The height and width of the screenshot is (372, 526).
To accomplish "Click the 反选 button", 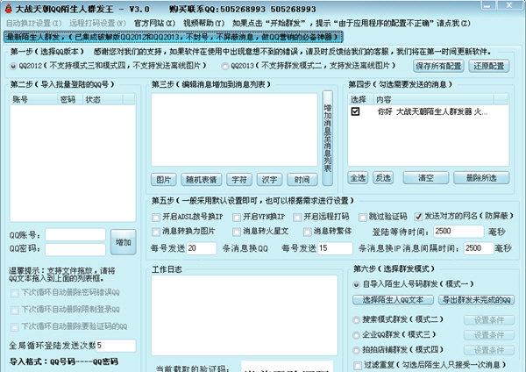I will point(383,178).
